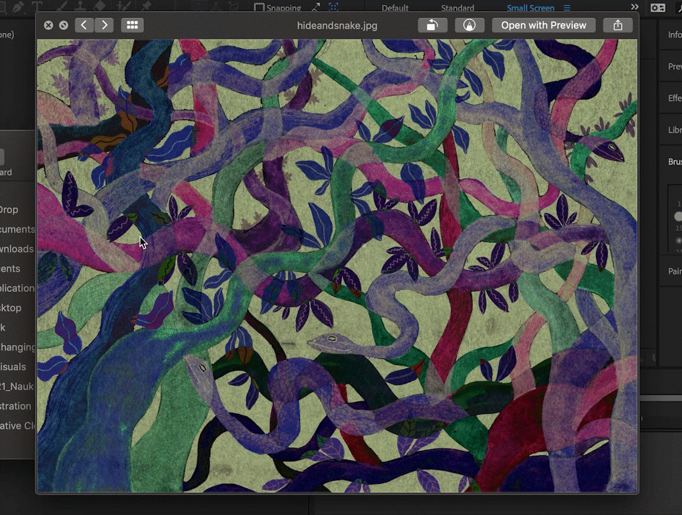Go to the next Quick Look item
This screenshot has height=515, width=682.
104,25
